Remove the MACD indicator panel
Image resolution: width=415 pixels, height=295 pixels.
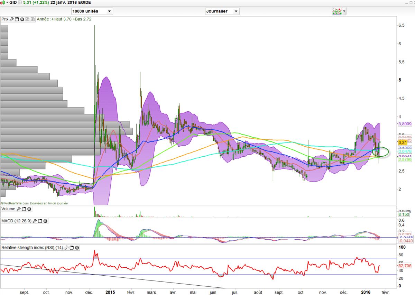click(45, 221)
